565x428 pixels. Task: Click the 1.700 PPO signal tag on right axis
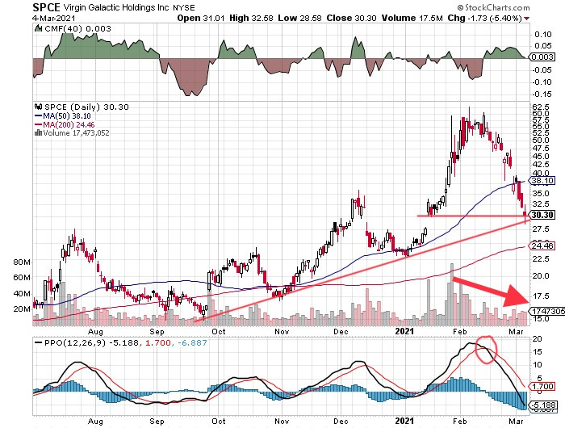pos(542,387)
